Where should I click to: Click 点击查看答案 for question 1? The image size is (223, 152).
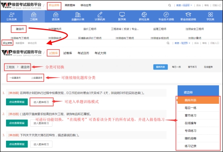pyautogui.click(x=17, y=102)
